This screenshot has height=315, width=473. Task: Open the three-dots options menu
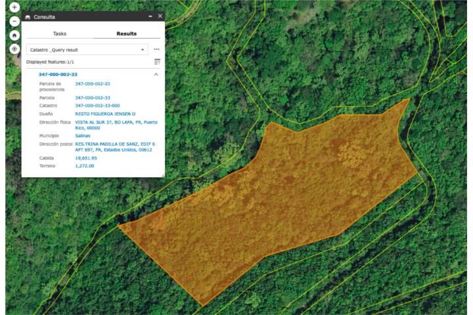click(156, 49)
